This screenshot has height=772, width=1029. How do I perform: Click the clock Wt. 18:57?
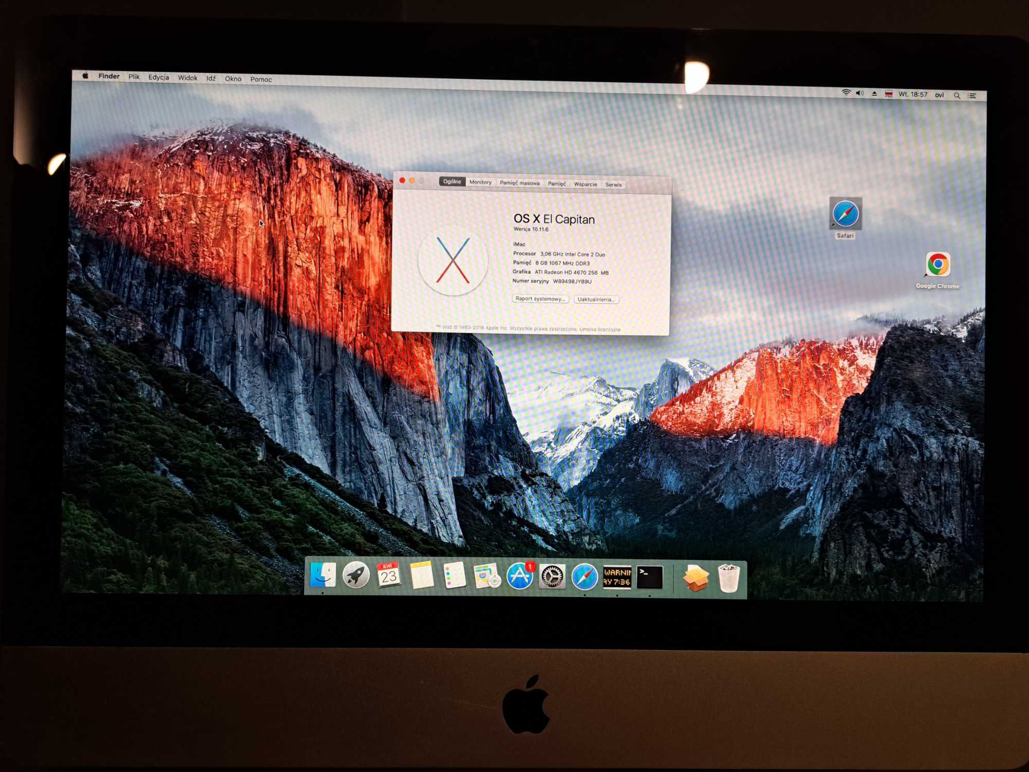[913, 95]
